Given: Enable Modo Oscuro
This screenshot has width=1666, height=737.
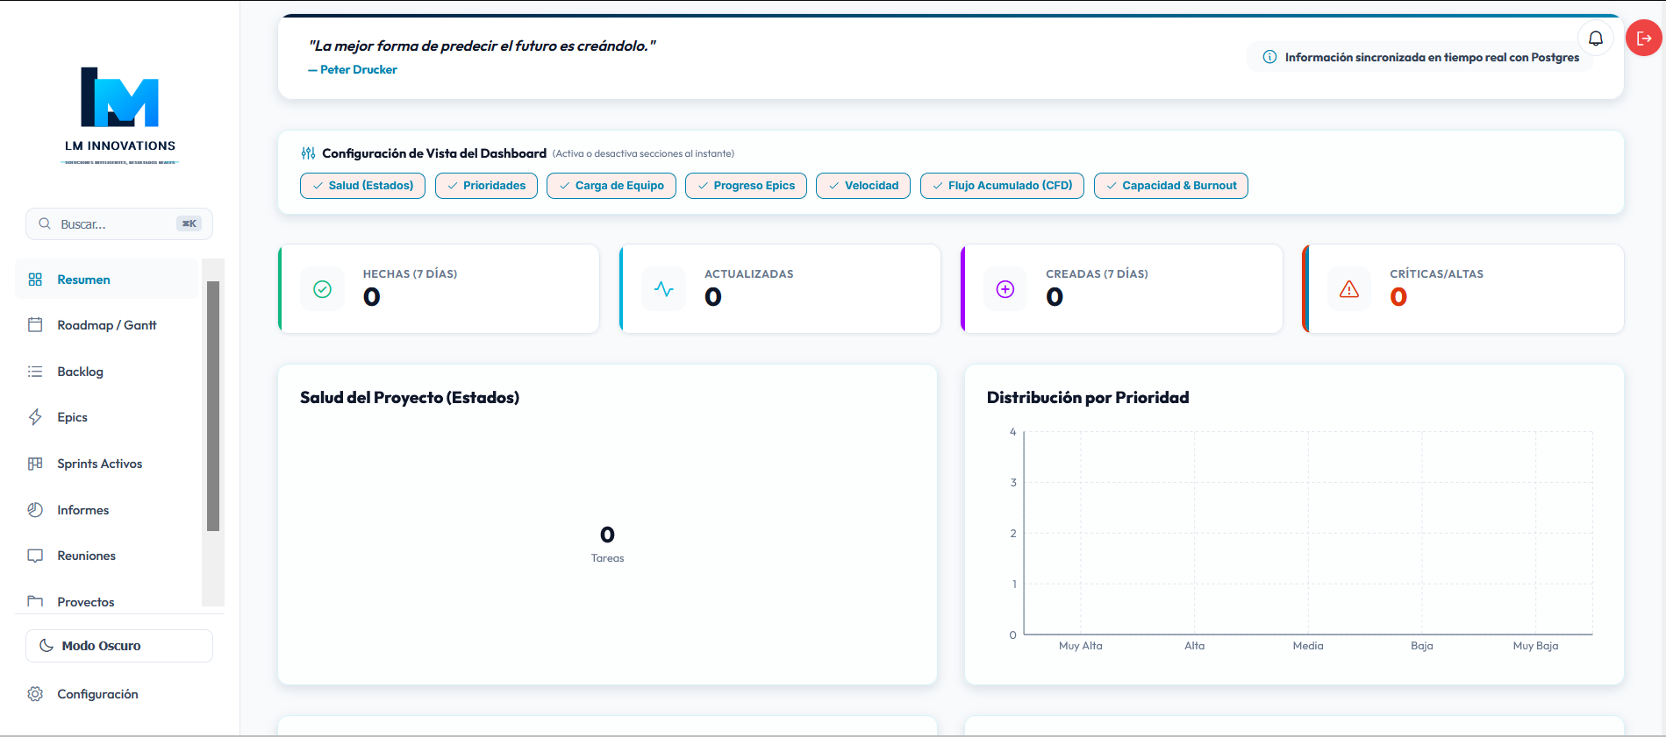Looking at the screenshot, I should 119,646.
